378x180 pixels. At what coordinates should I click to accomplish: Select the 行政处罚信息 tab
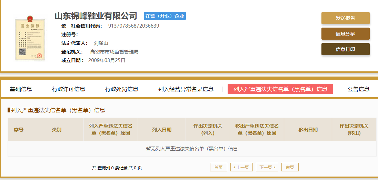pos(121,89)
